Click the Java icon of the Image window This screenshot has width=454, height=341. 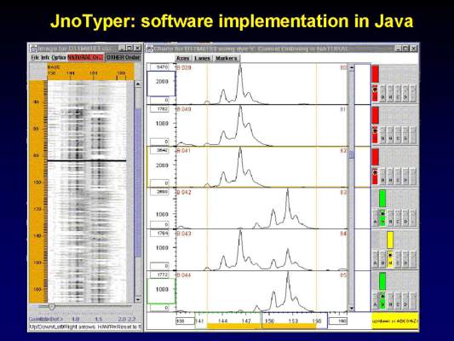[x=34, y=48]
